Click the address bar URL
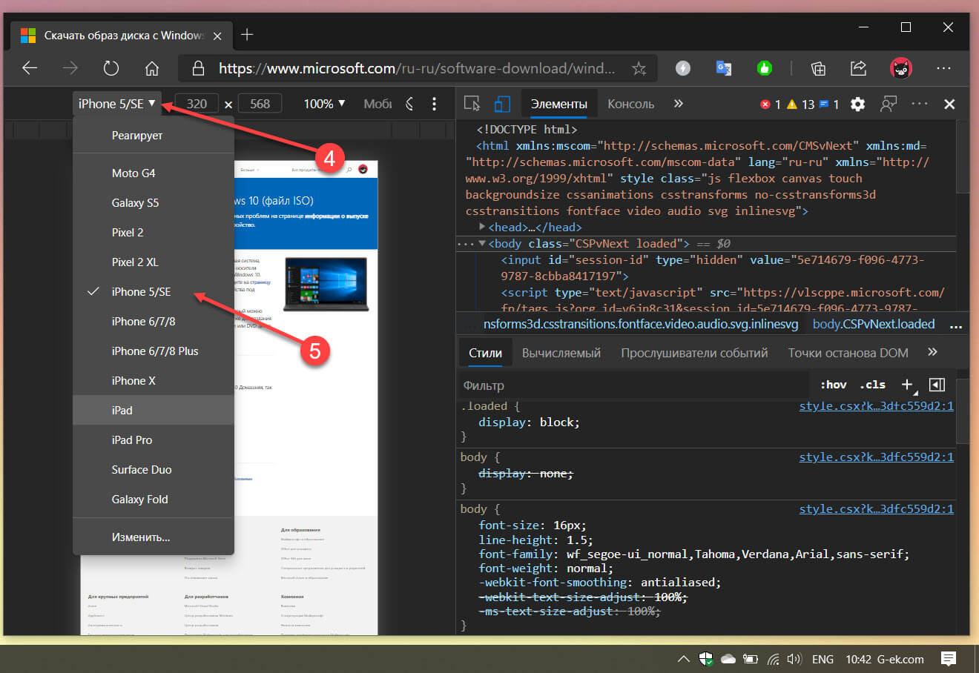The width and height of the screenshot is (979, 673). (x=416, y=69)
